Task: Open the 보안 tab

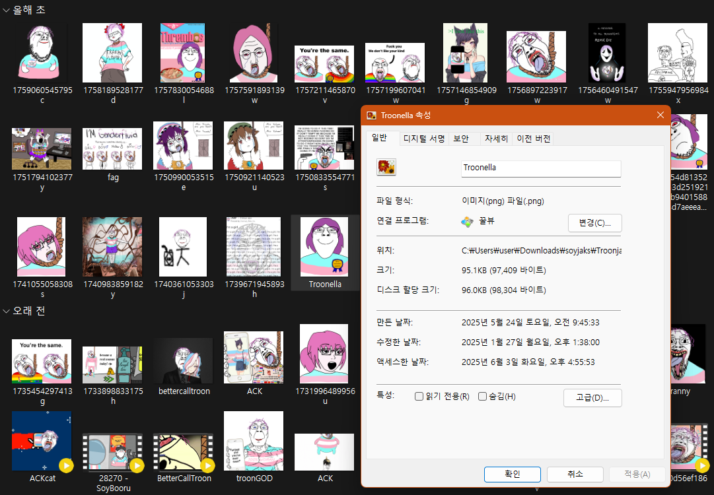Action: [460, 139]
